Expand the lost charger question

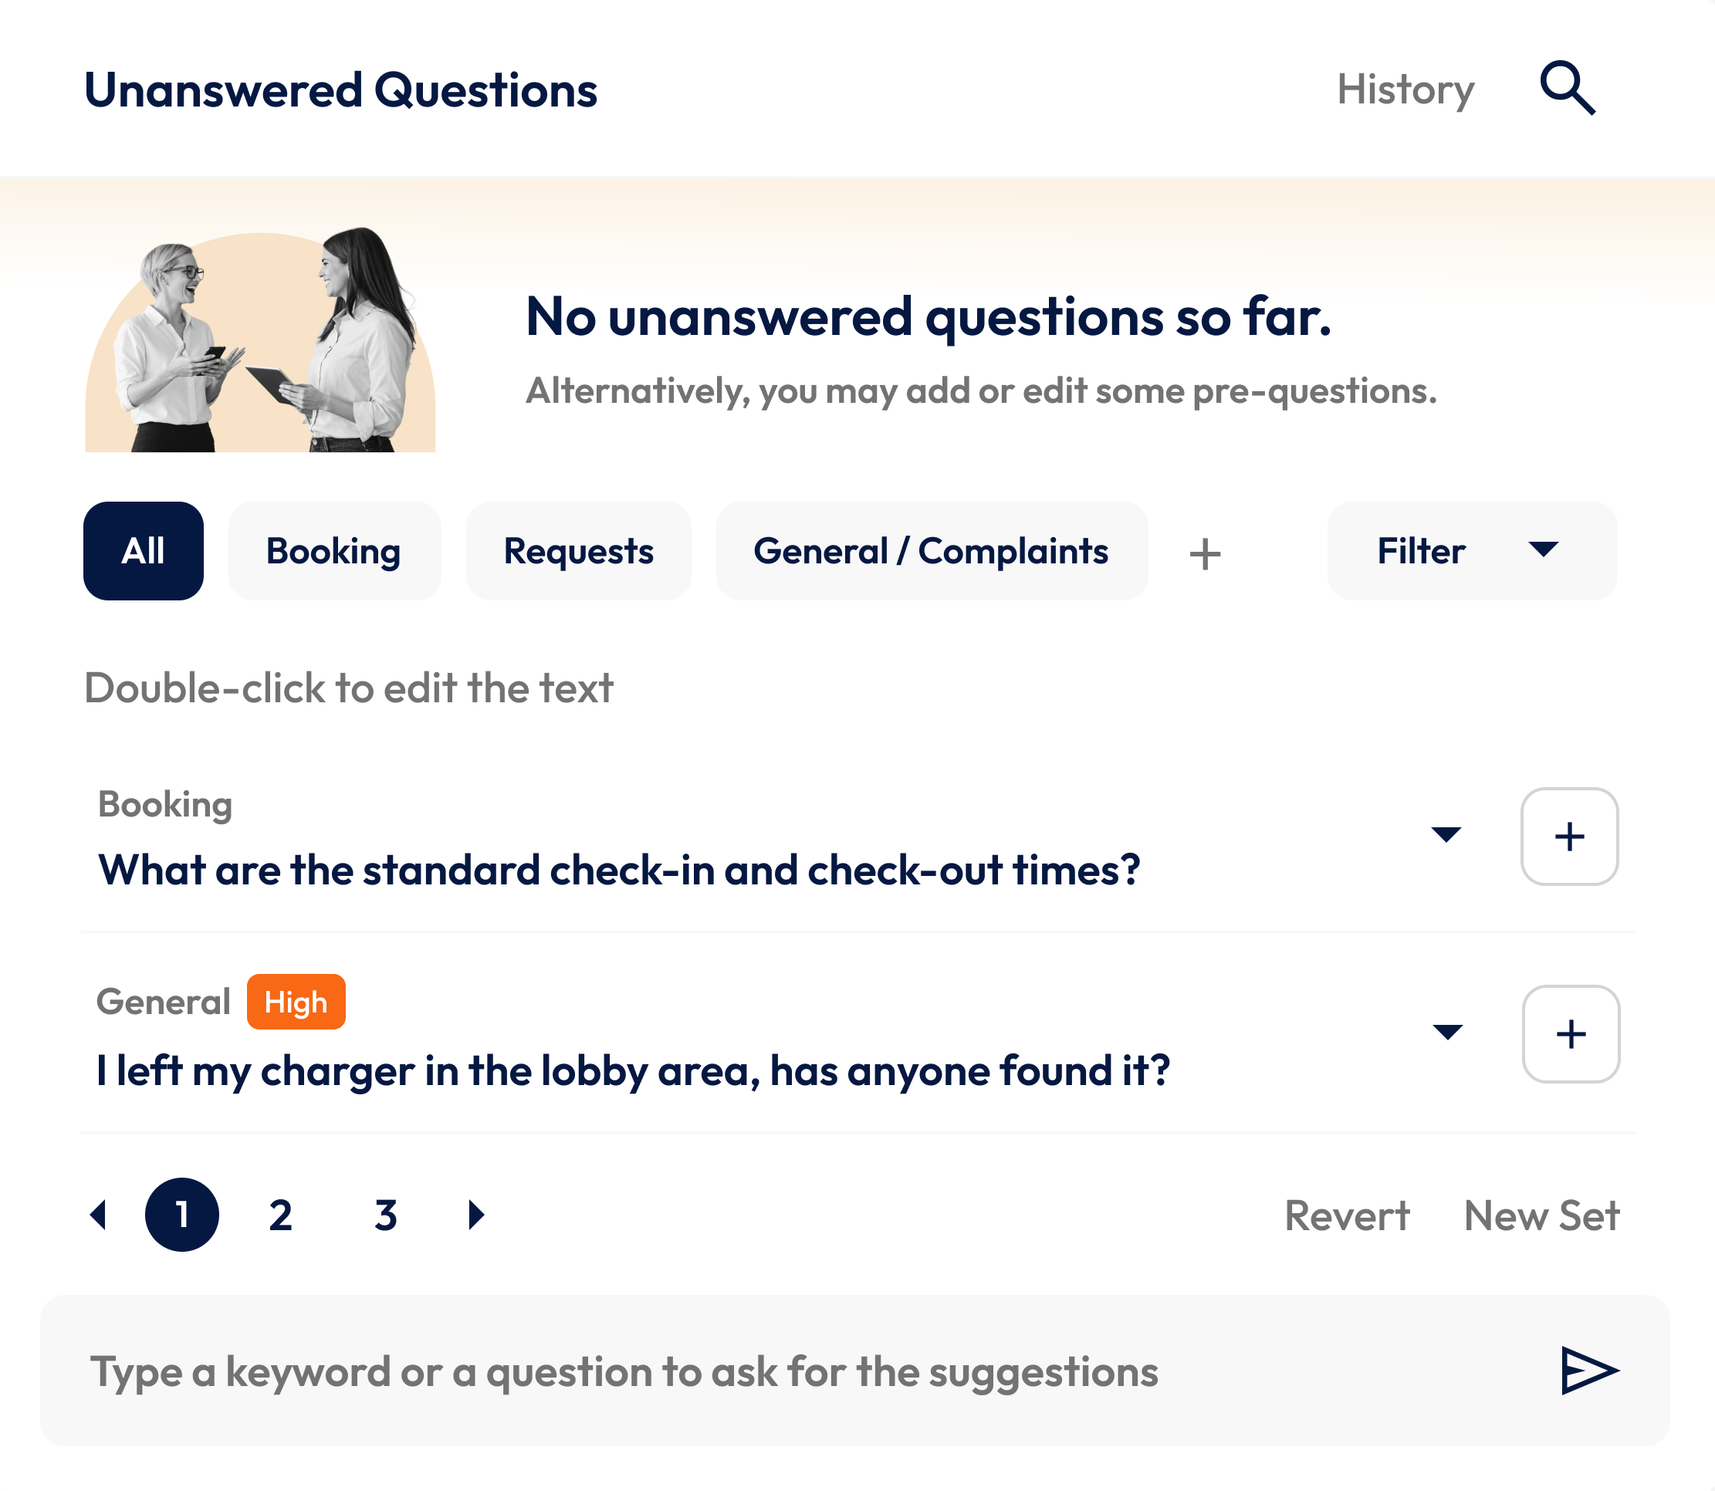tap(1448, 1033)
